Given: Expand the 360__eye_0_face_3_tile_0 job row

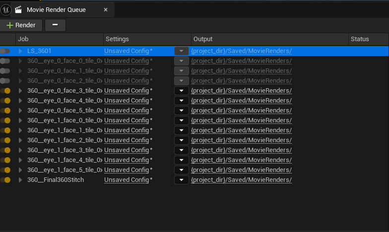Looking at the screenshot, I should (20, 91).
